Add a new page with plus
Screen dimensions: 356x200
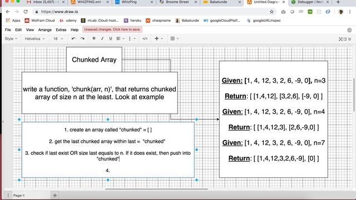point(55,195)
